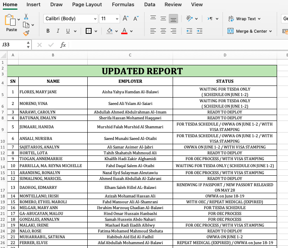The height and width of the screenshot is (248, 288).
Task: Click the text orientation icon
Action: [189, 18]
